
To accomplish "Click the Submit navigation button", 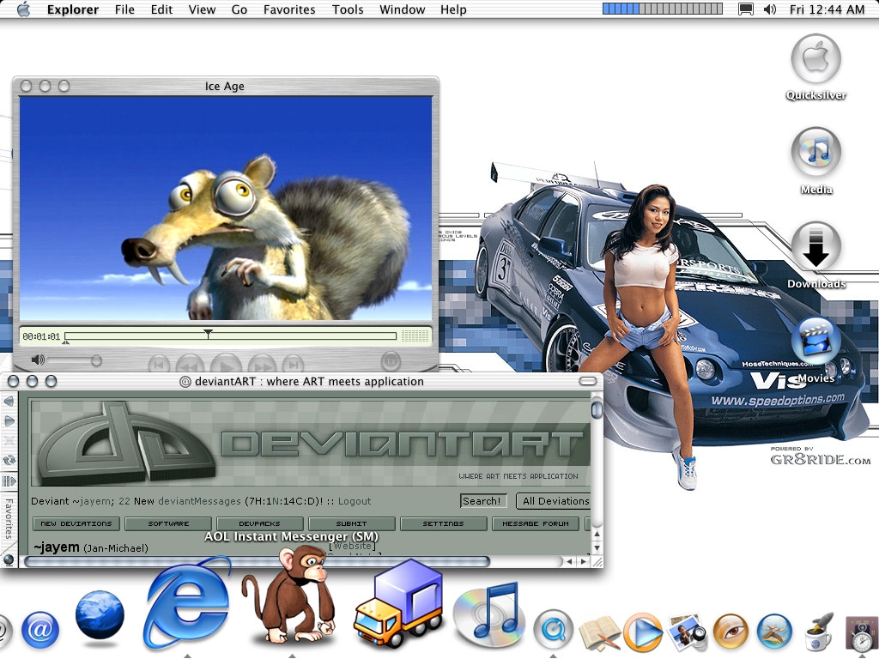I will click(351, 523).
